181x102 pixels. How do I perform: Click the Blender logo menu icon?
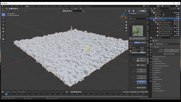click(3, 6)
